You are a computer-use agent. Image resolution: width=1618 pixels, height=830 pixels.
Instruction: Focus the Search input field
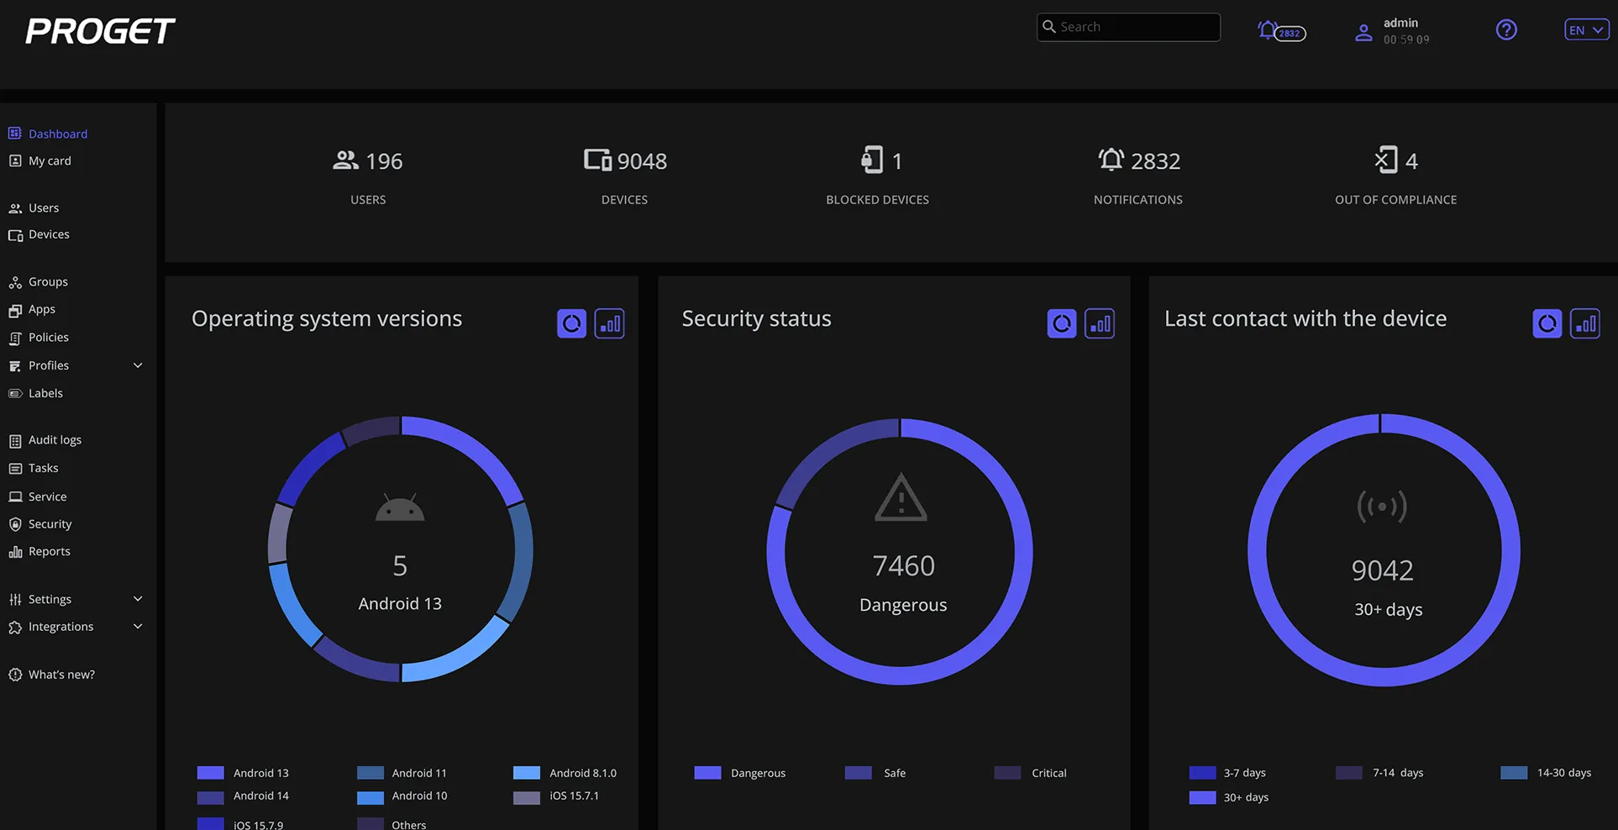[1128, 27]
